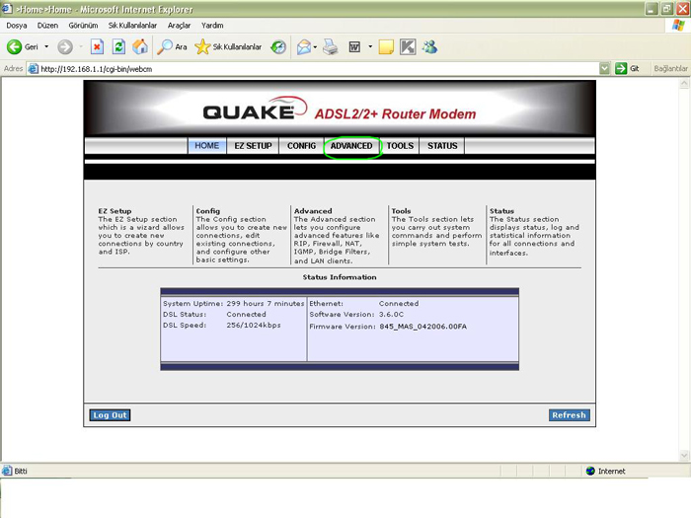Click the K toolbar icon
691x518 pixels.
pos(408,46)
